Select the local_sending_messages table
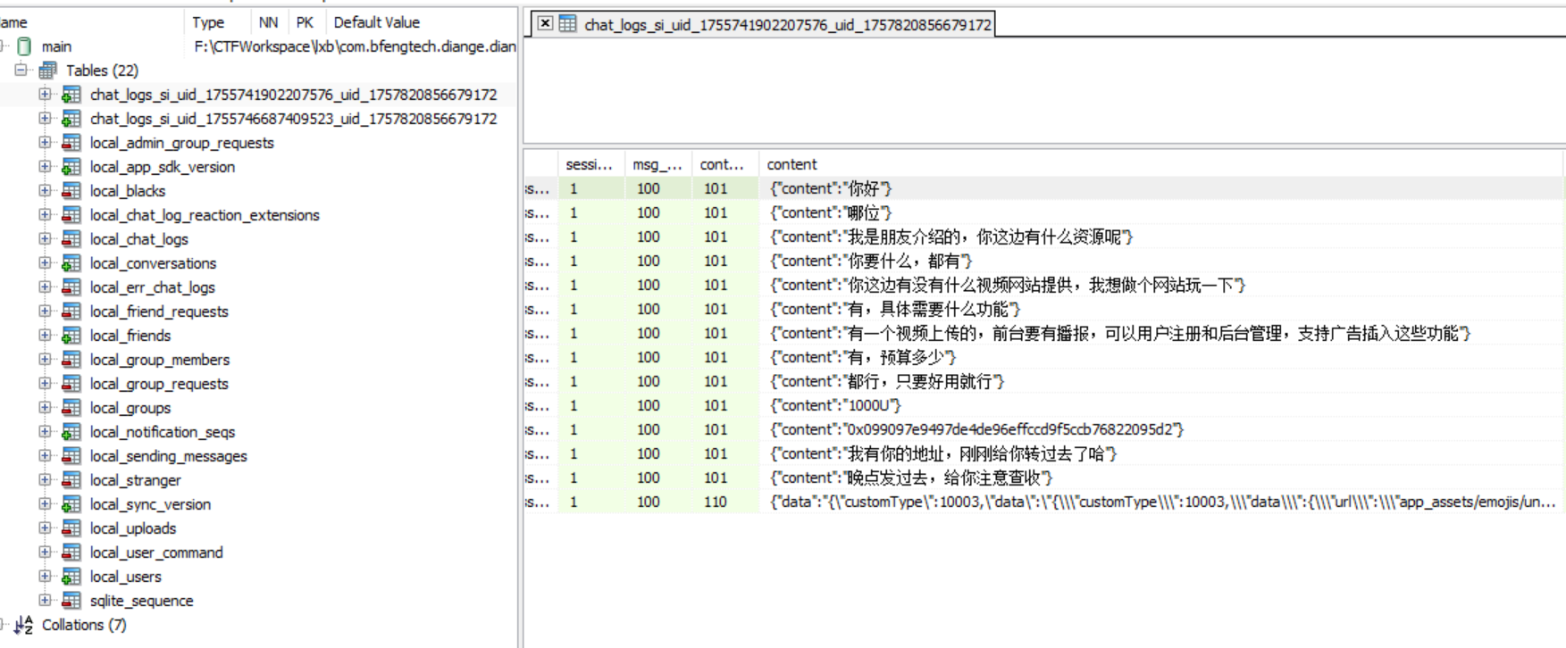This screenshot has height=648, width=1566. tap(168, 456)
